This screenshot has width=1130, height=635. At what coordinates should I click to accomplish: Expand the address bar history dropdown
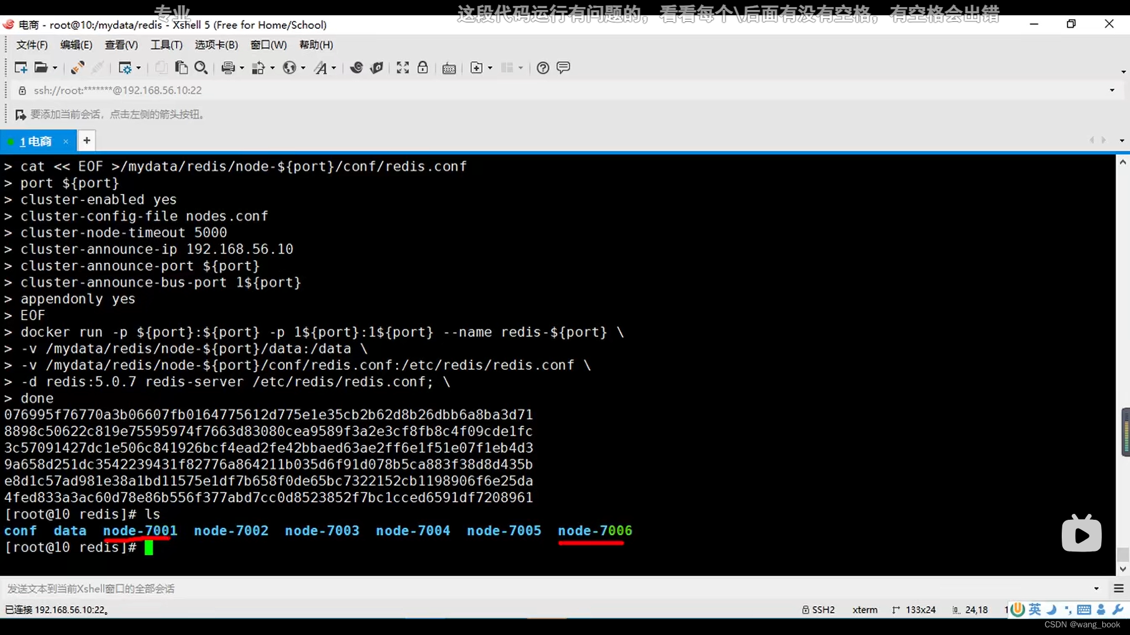[1112, 91]
